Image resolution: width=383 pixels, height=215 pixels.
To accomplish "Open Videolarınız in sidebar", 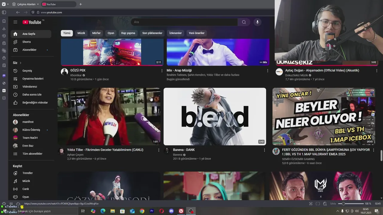I will tap(31, 87).
